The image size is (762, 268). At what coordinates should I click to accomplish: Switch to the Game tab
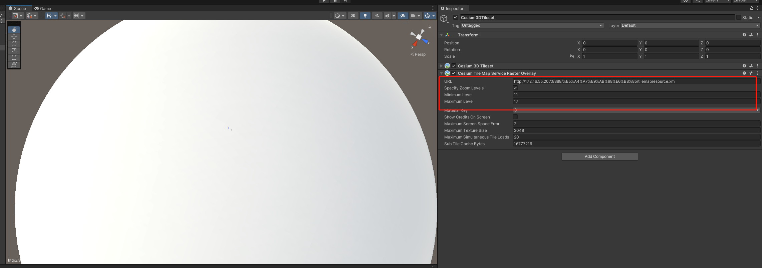[x=43, y=8]
